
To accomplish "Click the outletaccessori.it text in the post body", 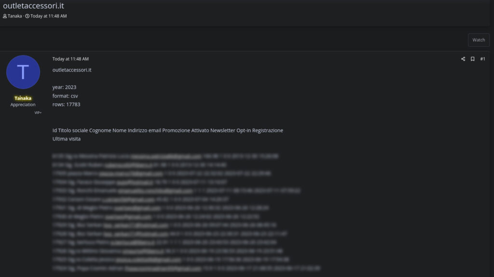I will pyautogui.click(x=72, y=70).
